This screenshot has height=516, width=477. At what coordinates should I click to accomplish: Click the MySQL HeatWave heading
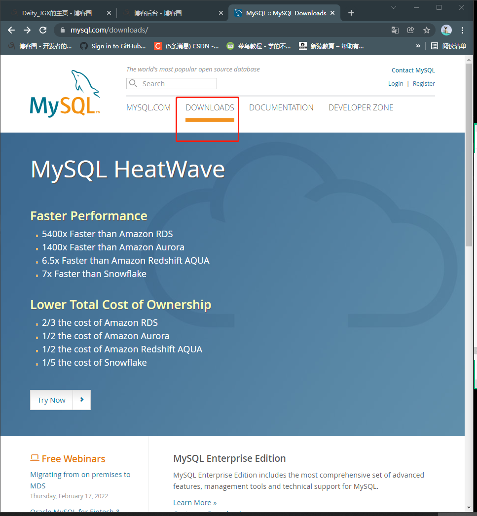pos(128,169)
